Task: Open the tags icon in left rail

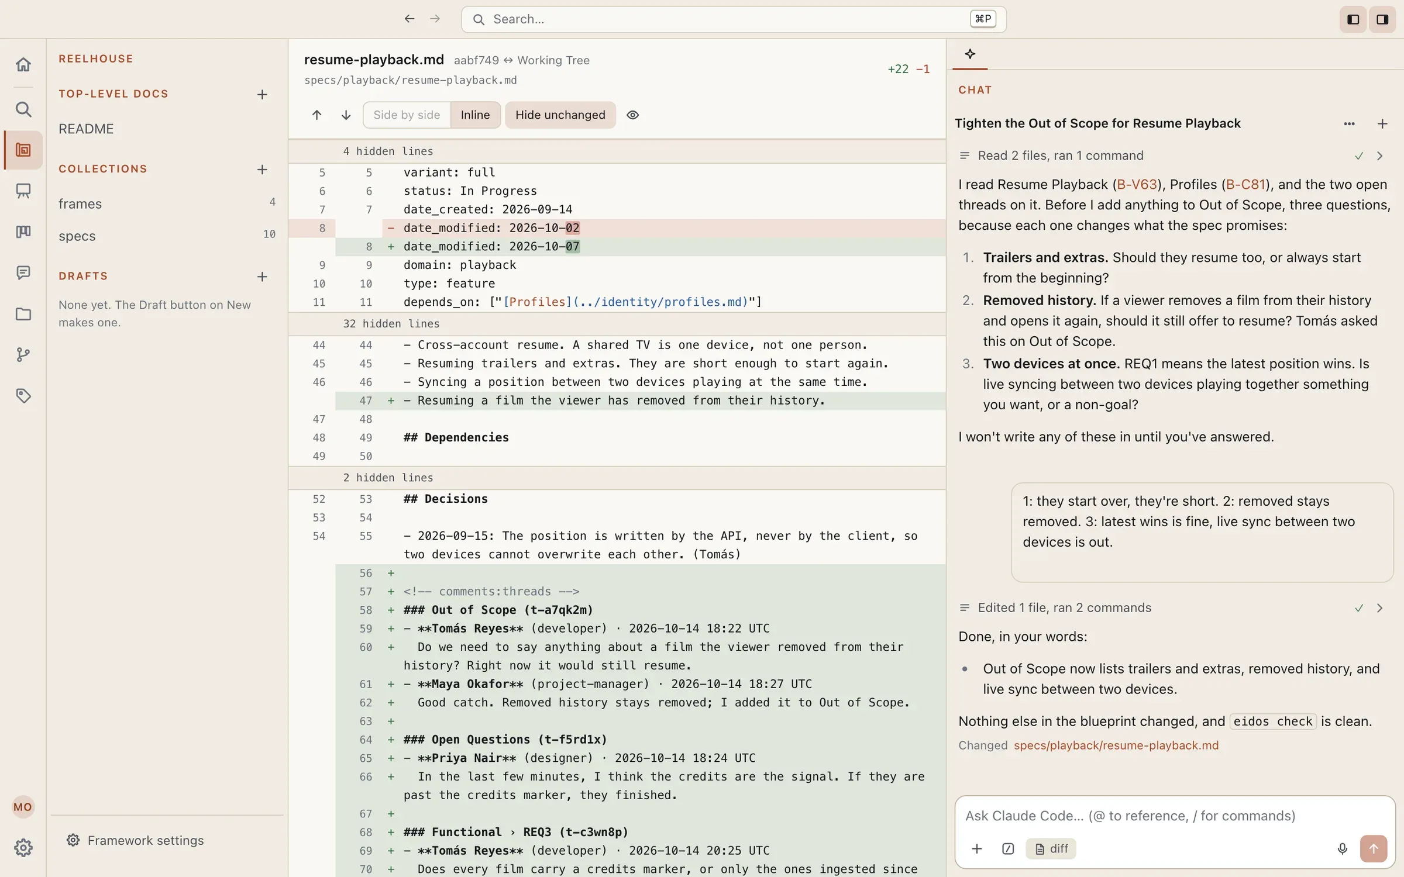Action: point(23,396)
